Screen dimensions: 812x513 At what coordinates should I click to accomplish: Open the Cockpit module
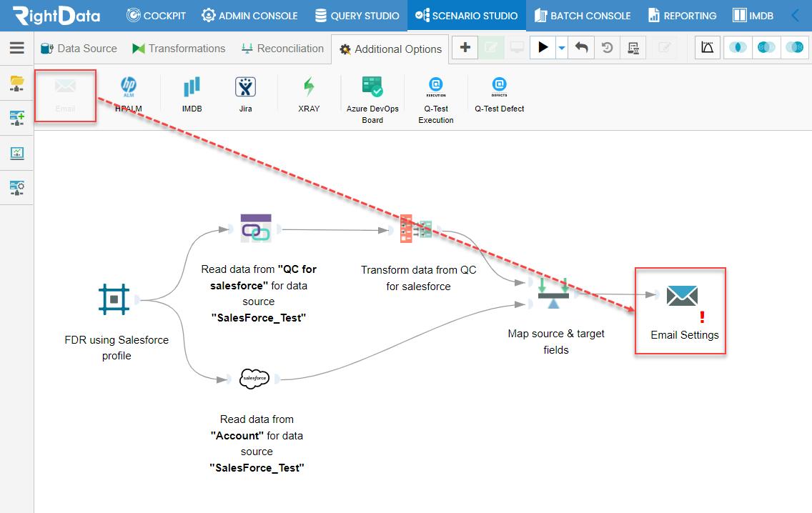point(156,16)
